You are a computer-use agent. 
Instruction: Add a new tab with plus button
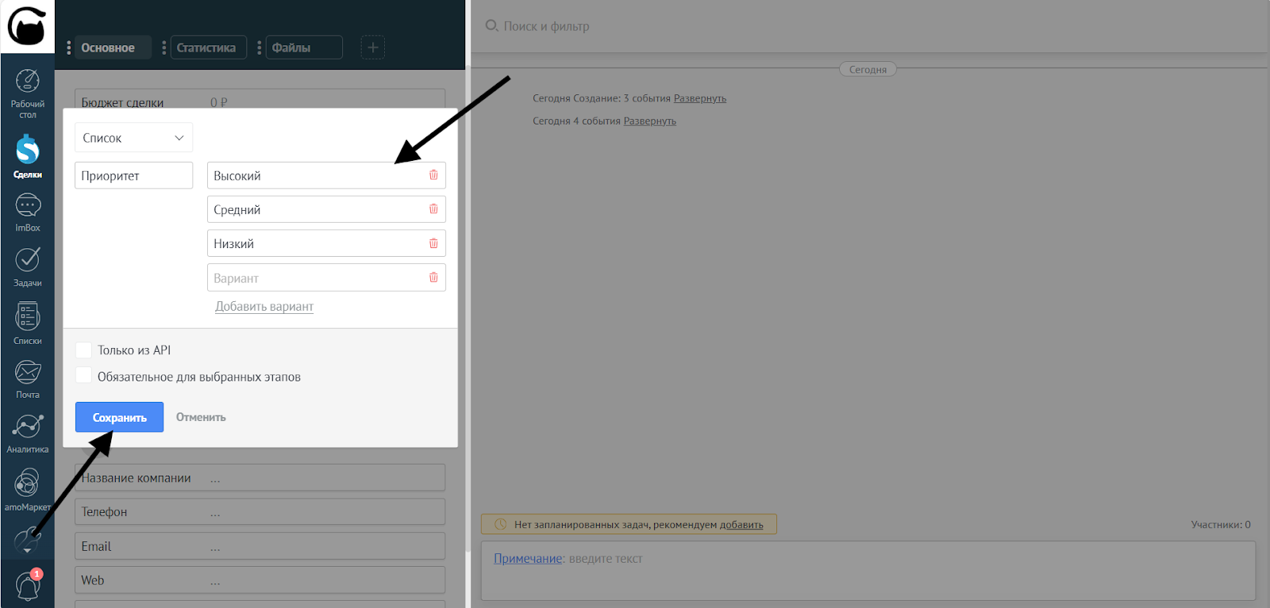coord(372,48)
